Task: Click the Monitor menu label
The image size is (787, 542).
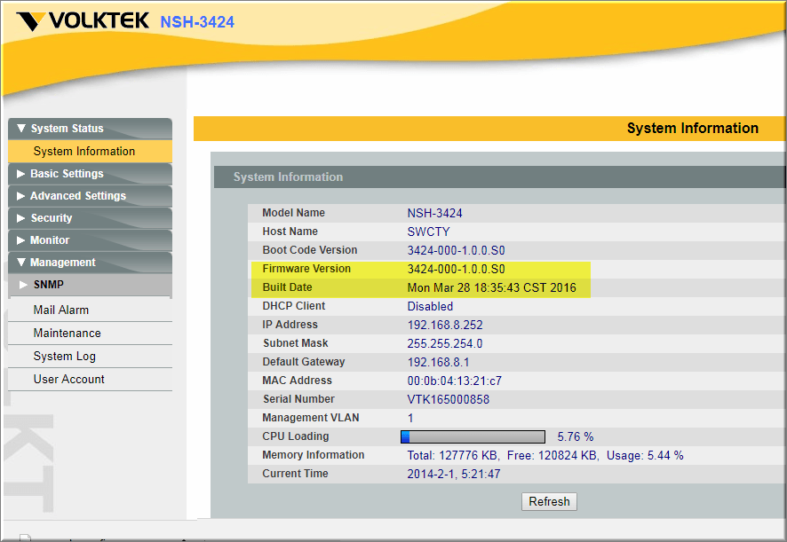Action: point(50,240)
